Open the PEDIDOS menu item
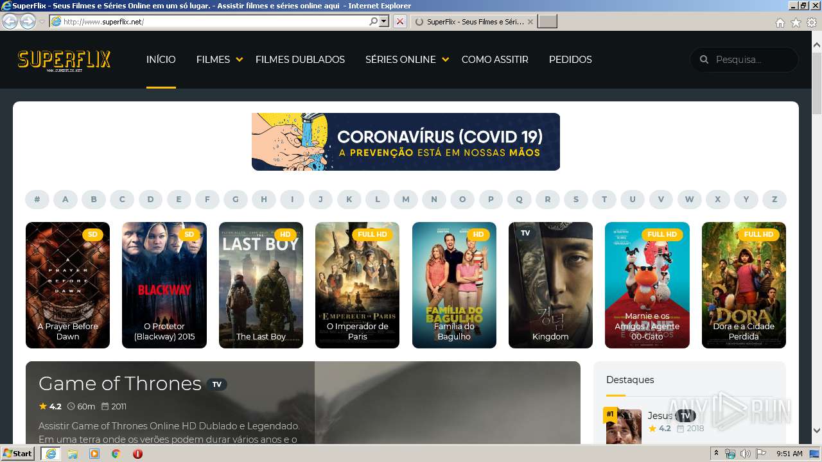 570,60
